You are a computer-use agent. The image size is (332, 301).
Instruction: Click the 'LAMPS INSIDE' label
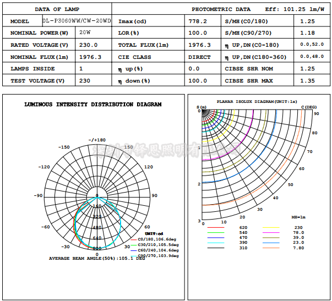tap(32, 69)
